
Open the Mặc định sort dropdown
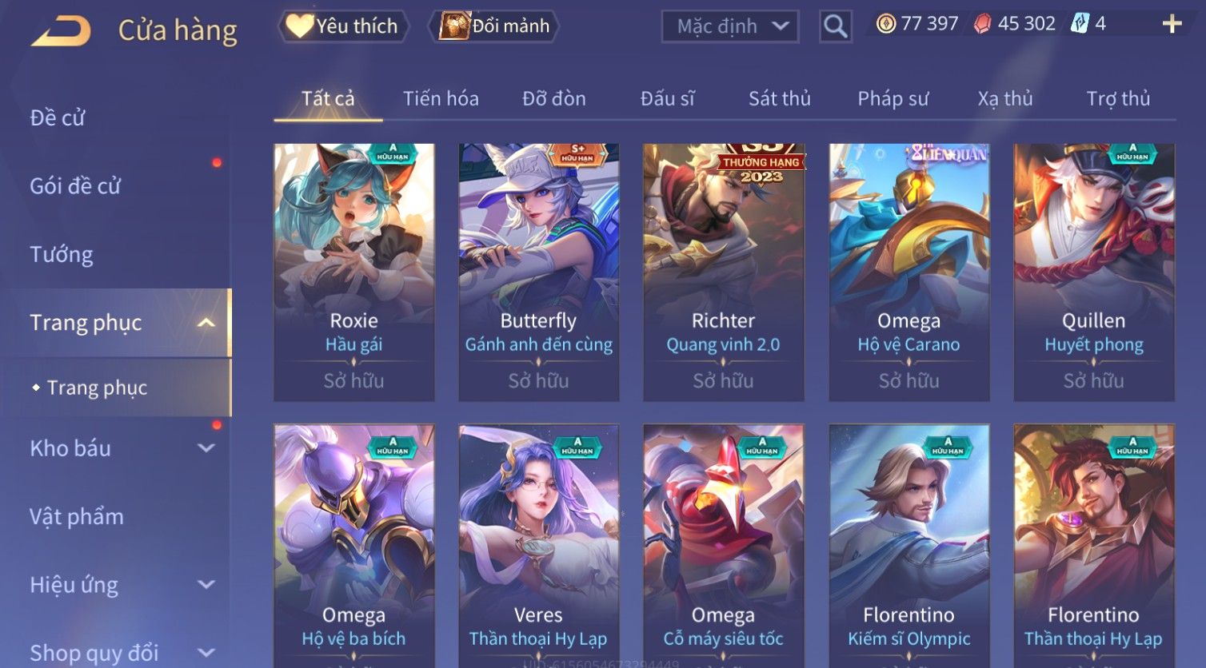click(x=730, y=26)
